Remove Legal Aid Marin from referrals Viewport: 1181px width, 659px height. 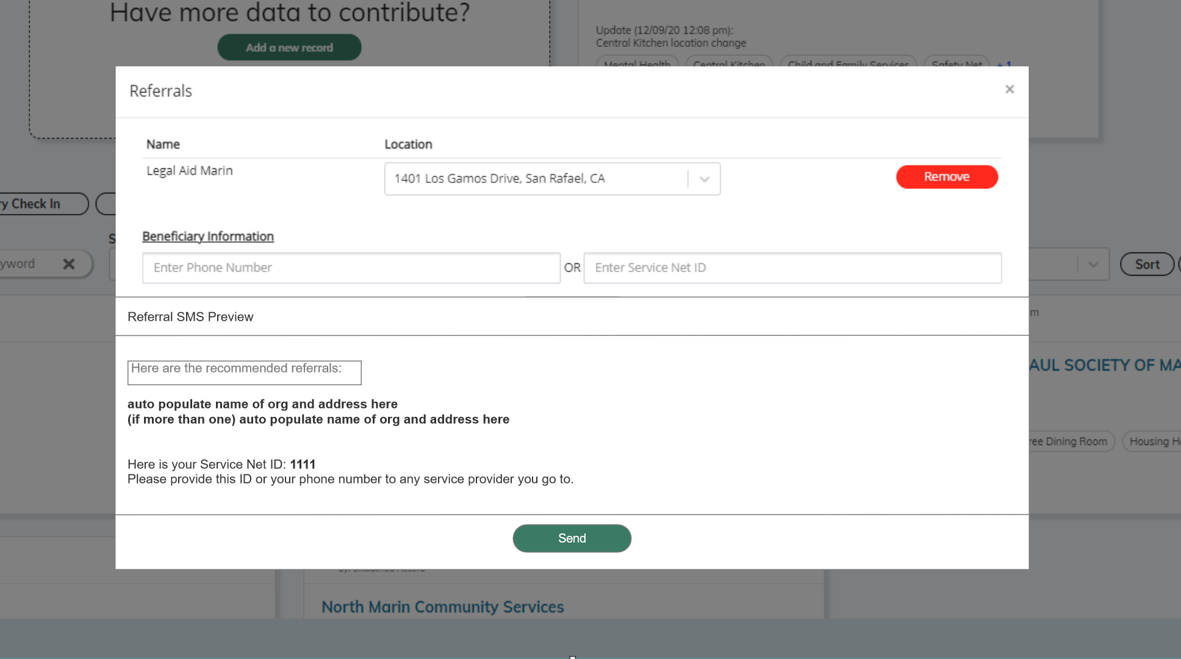(x=946, y=177)
